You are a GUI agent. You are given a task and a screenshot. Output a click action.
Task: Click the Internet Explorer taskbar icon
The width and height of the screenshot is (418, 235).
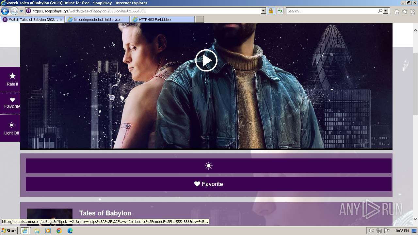tap(24, 231)
